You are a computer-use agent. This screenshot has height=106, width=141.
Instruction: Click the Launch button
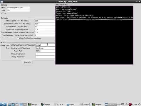click(28, 62)
